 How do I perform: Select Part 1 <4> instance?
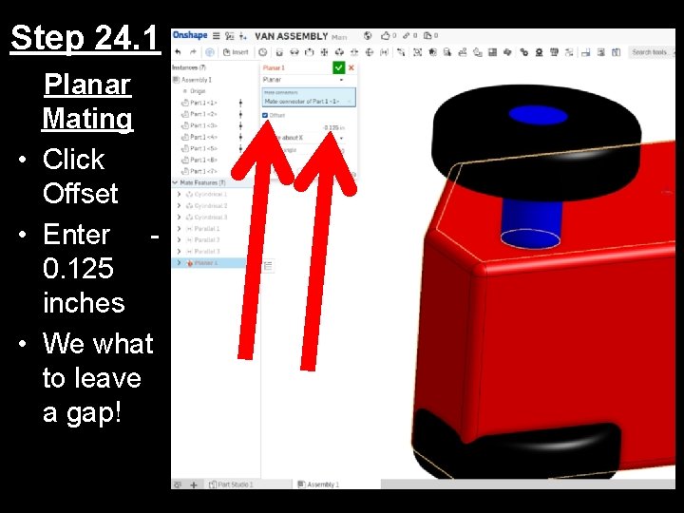coord(199,137)
